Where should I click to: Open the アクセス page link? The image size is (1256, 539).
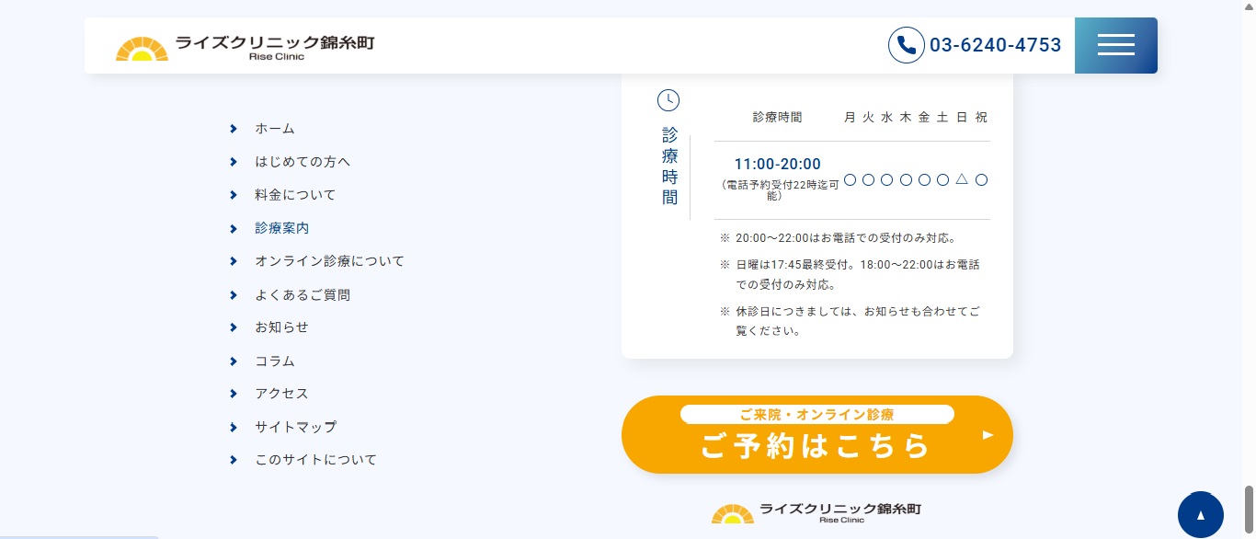[x=281, y=394]
